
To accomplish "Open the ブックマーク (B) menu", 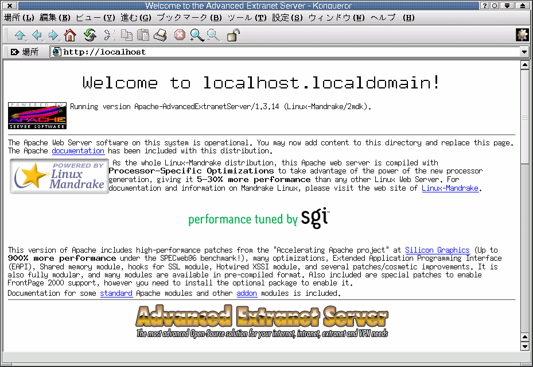I will point(189,18).
